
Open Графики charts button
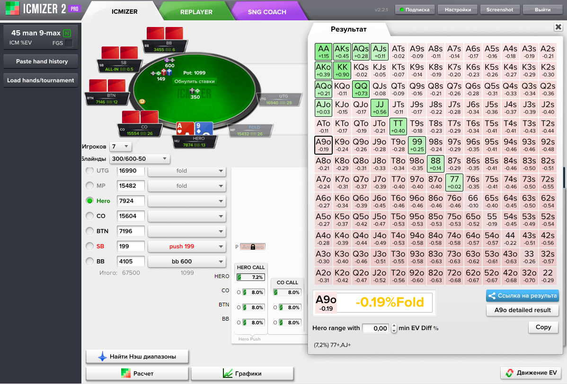pyautogui.click(x=242, y=374)
